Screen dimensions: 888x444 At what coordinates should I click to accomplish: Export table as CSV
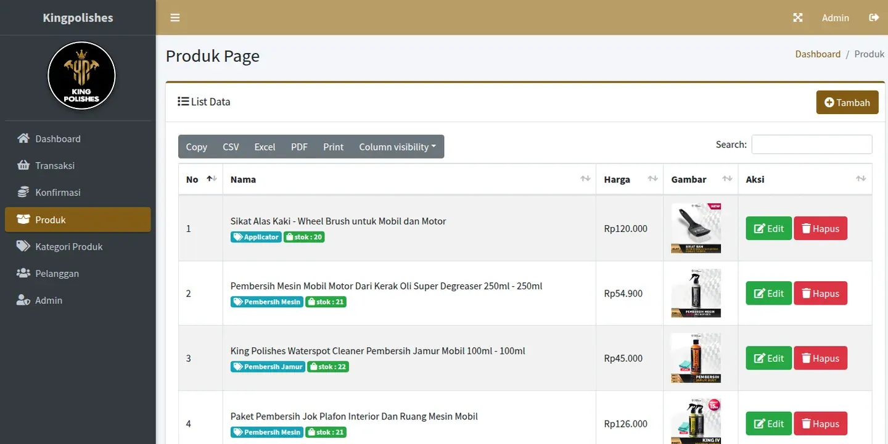click(231, 147)
